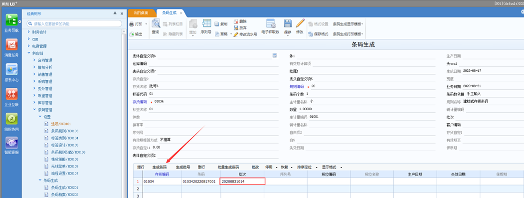524x198 pixels.
Task: Open the 草稿 dropdown arrow
Action: click(231, 34)
